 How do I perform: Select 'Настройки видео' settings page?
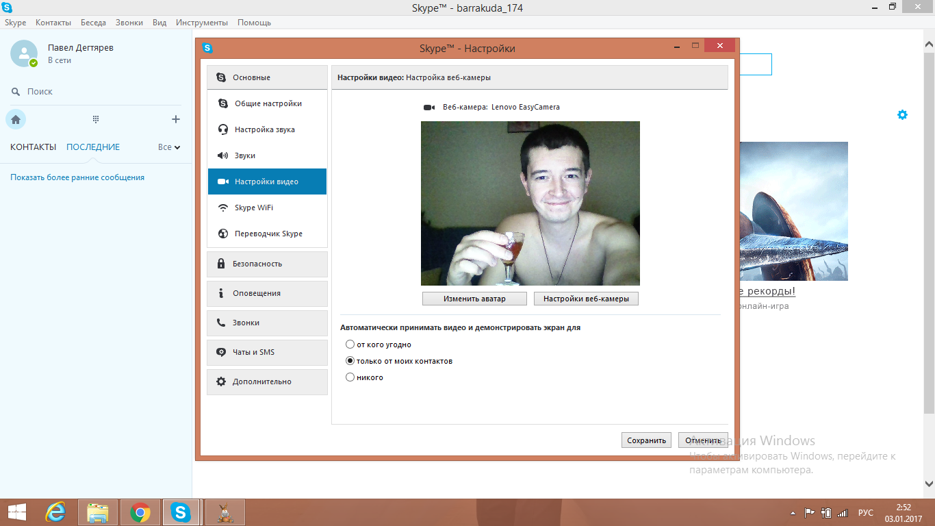[x=268, y=181]
